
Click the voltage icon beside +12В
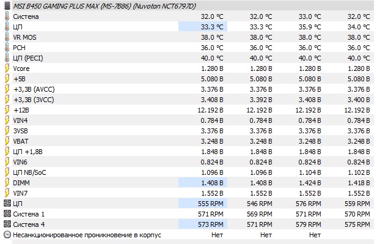[x=7, y=110]
